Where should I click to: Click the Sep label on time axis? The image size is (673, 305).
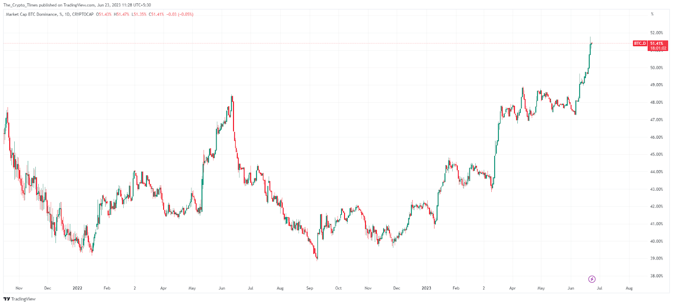(x=310, y=288)
